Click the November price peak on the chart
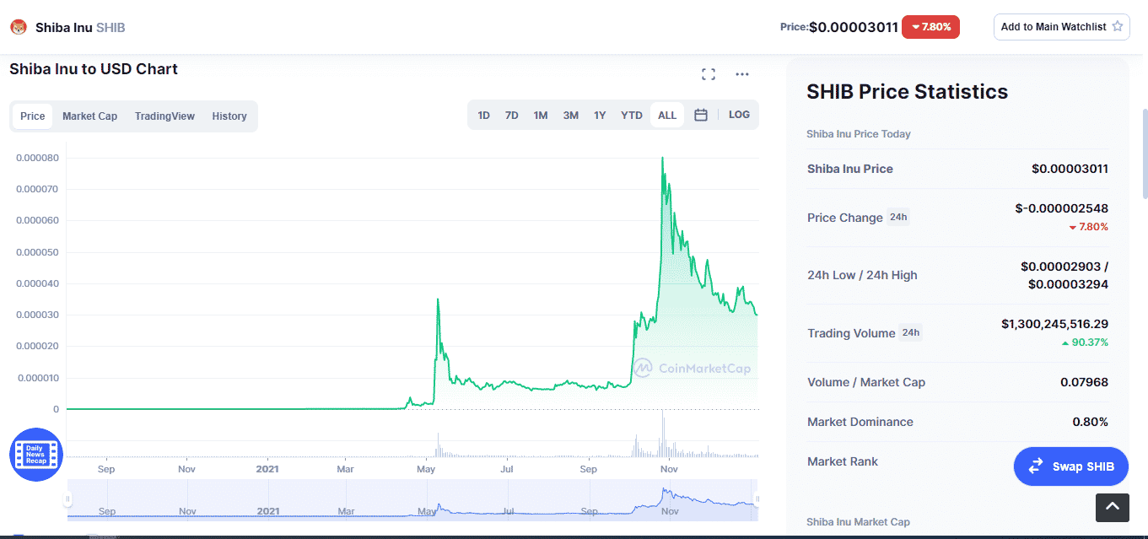Viewport: 1148px width, 539px height. click(663, 158)
